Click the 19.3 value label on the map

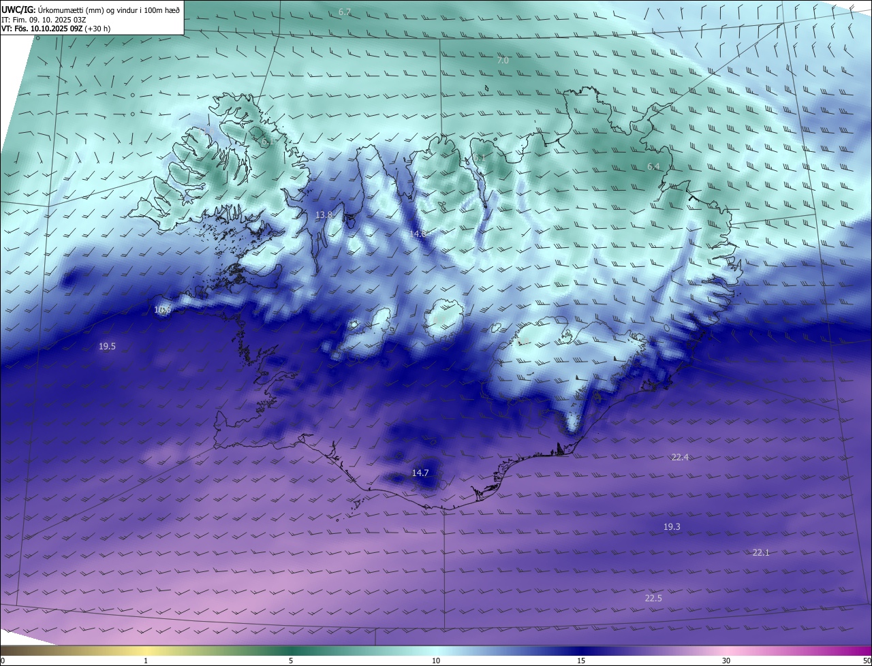point(672,526)
